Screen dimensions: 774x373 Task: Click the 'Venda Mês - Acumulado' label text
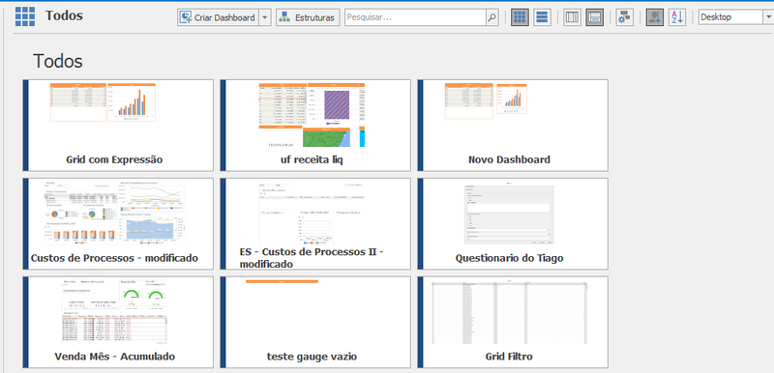[x=114, y=357]
